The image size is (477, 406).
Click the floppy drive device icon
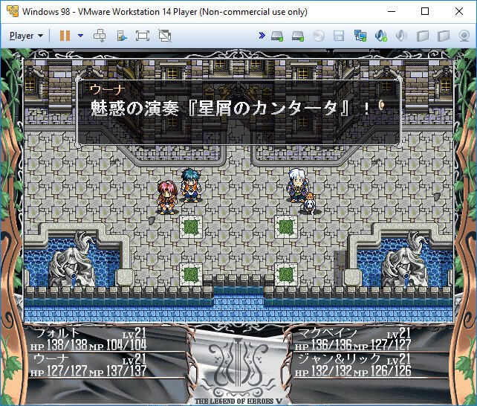point(339,35)
